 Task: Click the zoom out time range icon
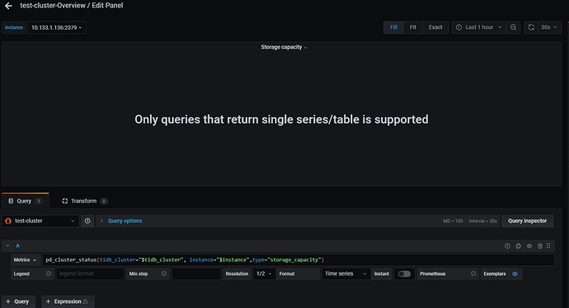(513, 27)
